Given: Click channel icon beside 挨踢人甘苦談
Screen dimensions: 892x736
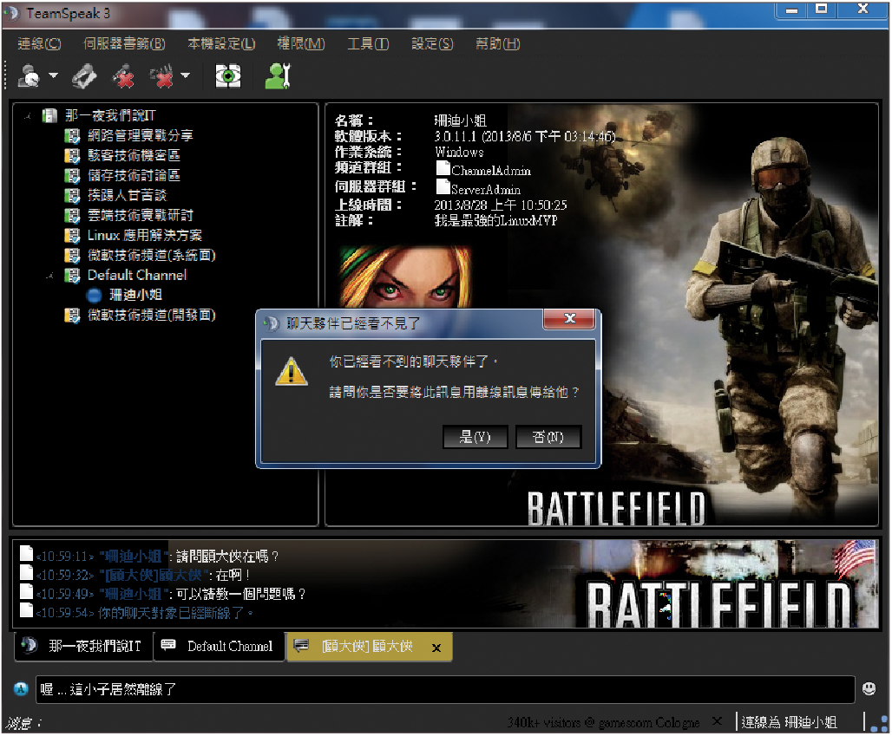Looking at the screenshot, I should tap(72, 196).
